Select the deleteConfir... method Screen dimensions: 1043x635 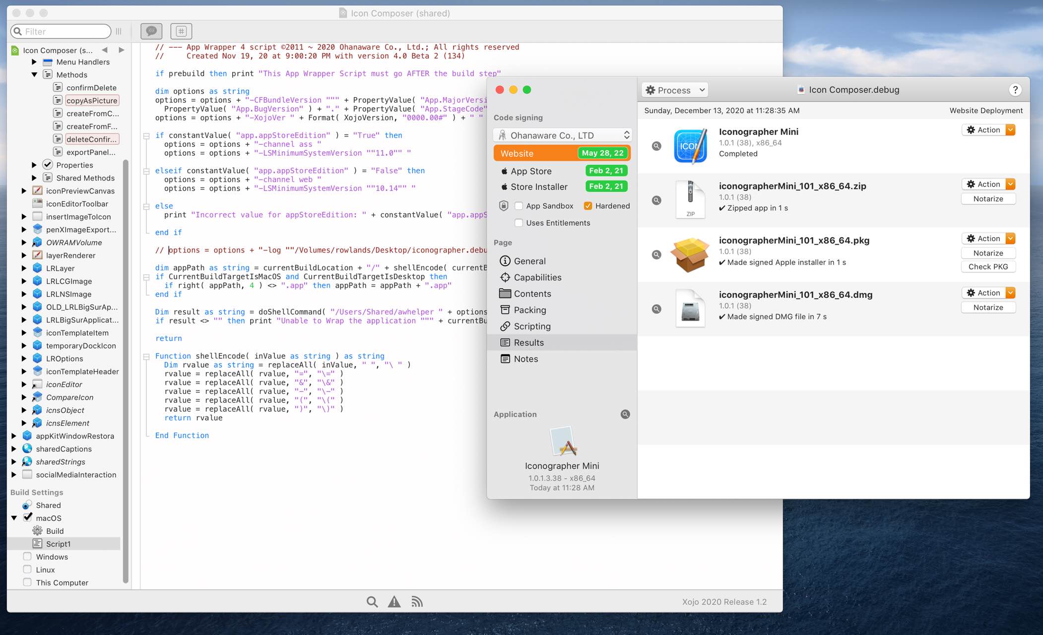click(x=92, y=139)
